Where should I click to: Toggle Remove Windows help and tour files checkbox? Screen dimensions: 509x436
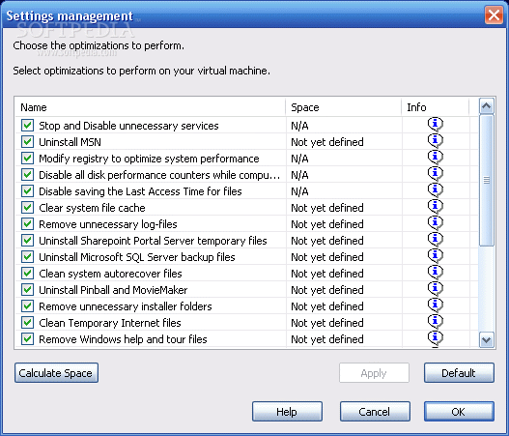(28, 339)
